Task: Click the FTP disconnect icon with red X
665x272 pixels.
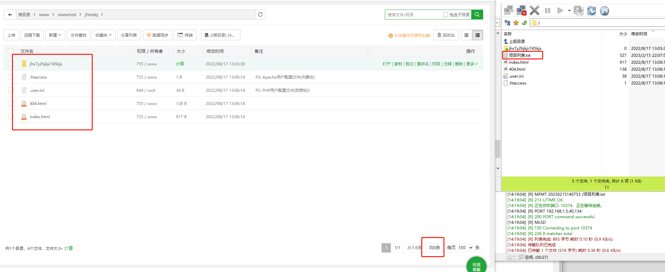Action: point(521,11)
